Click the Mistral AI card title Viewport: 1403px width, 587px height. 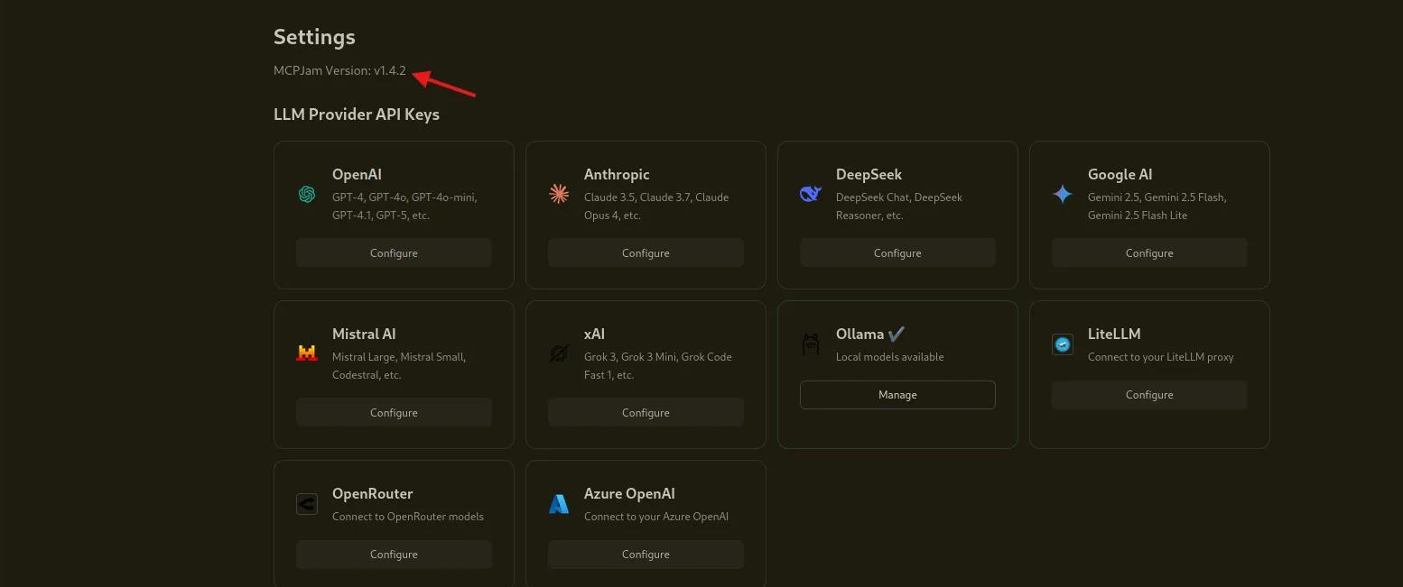(x=364, y=334)
